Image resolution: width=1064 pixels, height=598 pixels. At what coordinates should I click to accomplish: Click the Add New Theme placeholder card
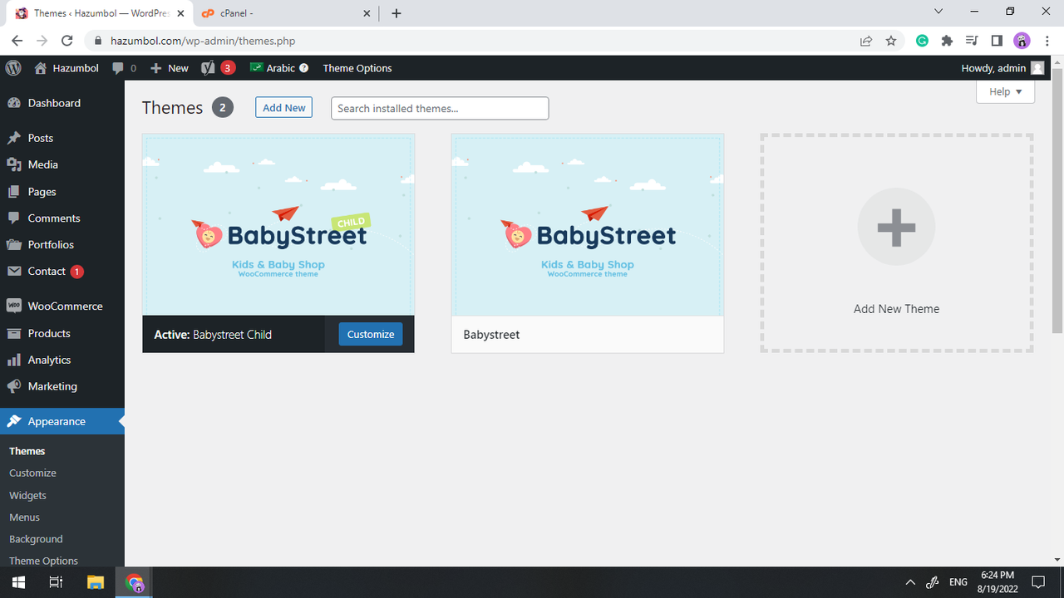pyautogui.click(x=897, y=243)
